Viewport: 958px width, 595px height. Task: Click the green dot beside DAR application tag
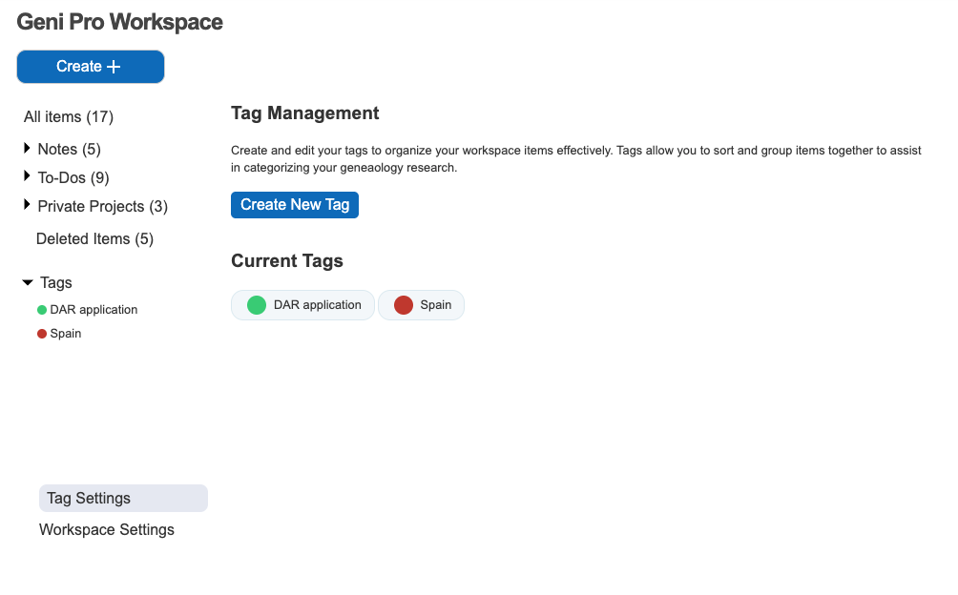41,309
